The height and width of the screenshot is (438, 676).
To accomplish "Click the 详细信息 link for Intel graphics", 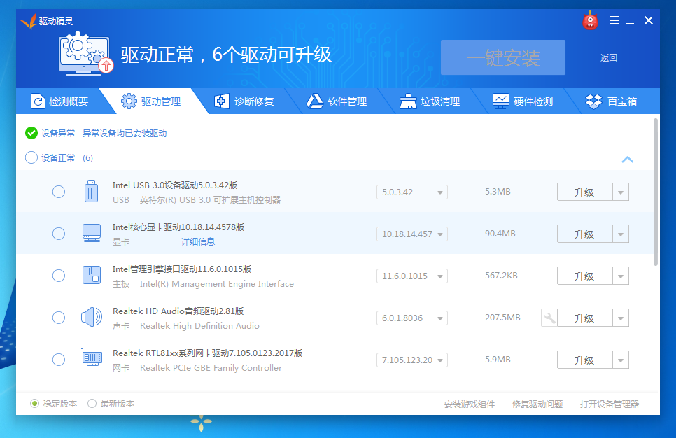I will pyautogui.click(x=198, y=242).
